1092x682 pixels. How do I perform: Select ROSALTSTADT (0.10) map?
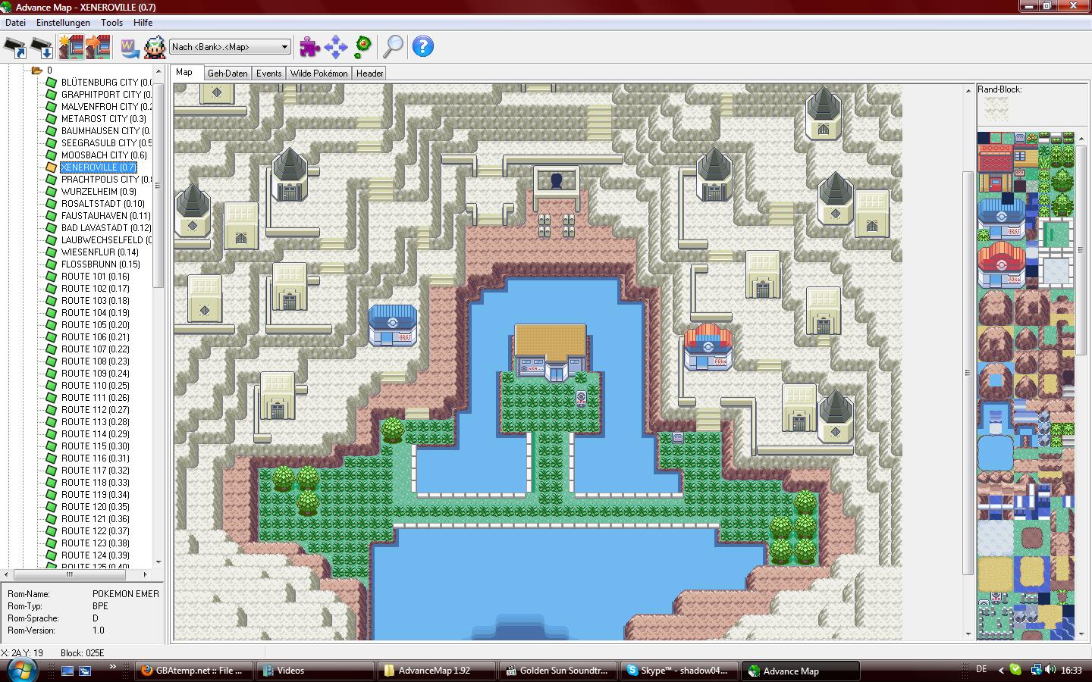(102, 204)
